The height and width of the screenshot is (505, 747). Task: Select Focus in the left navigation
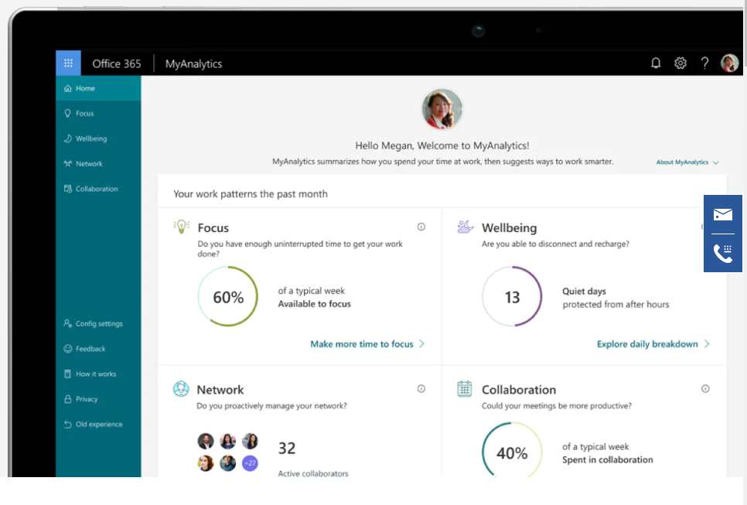[98, 114]
